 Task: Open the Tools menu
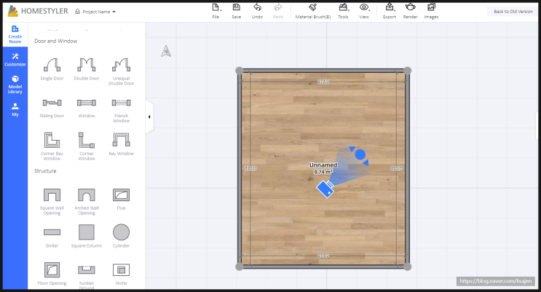tap(343, 11)
